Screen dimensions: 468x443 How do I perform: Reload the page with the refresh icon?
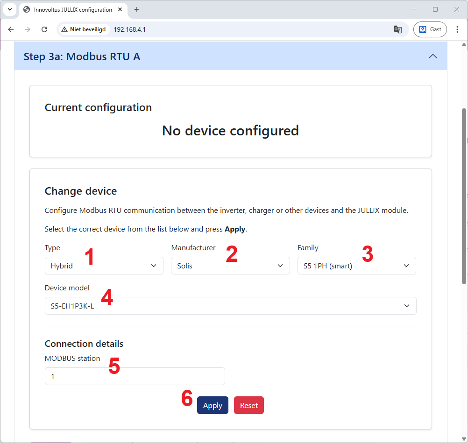44,29
